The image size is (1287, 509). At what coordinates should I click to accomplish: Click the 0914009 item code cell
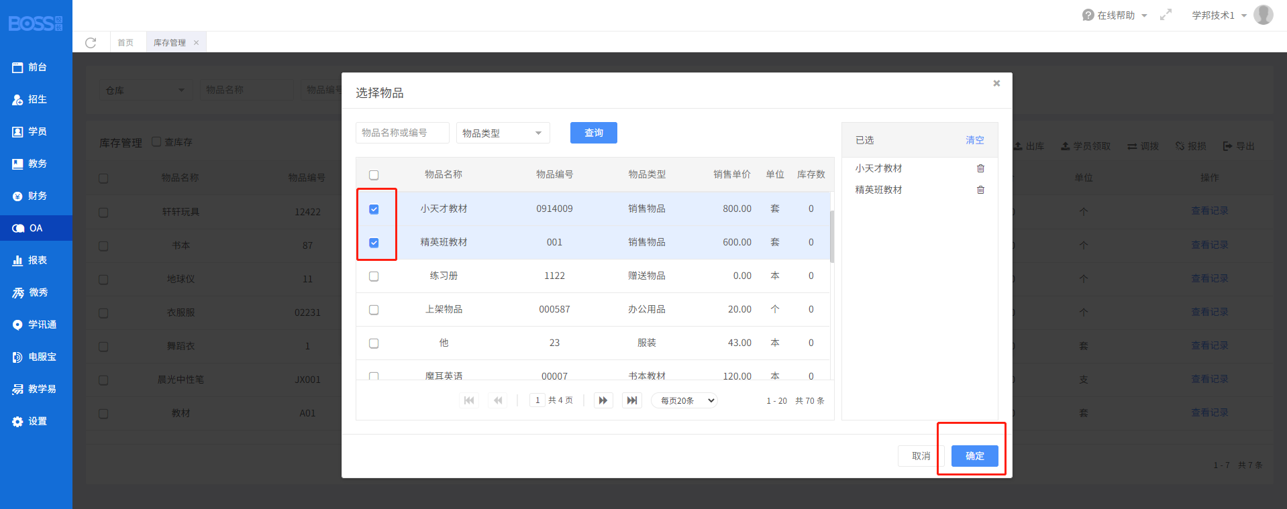click(x=554, y=209)
